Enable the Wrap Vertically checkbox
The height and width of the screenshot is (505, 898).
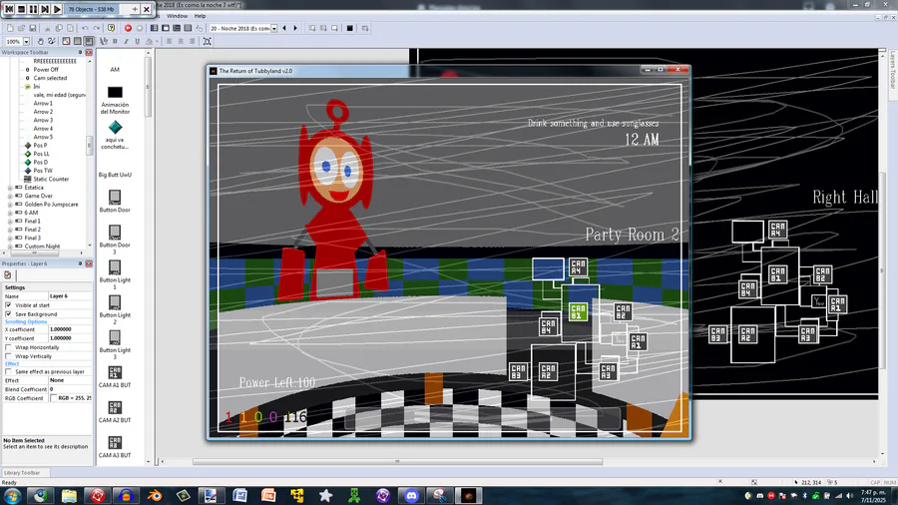(x=8, y=355)
